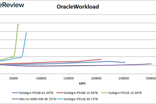
Task: Select the Soldigm P5316 15.36TB legend entry
Action: click(x=121, y=93)
